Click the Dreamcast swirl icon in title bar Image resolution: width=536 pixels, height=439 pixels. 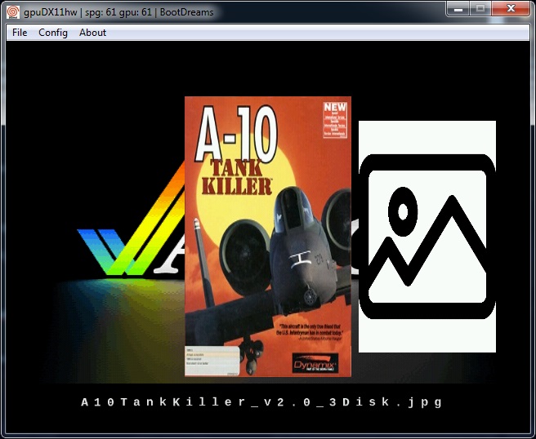pyautogui.click(x=13, y=12)
